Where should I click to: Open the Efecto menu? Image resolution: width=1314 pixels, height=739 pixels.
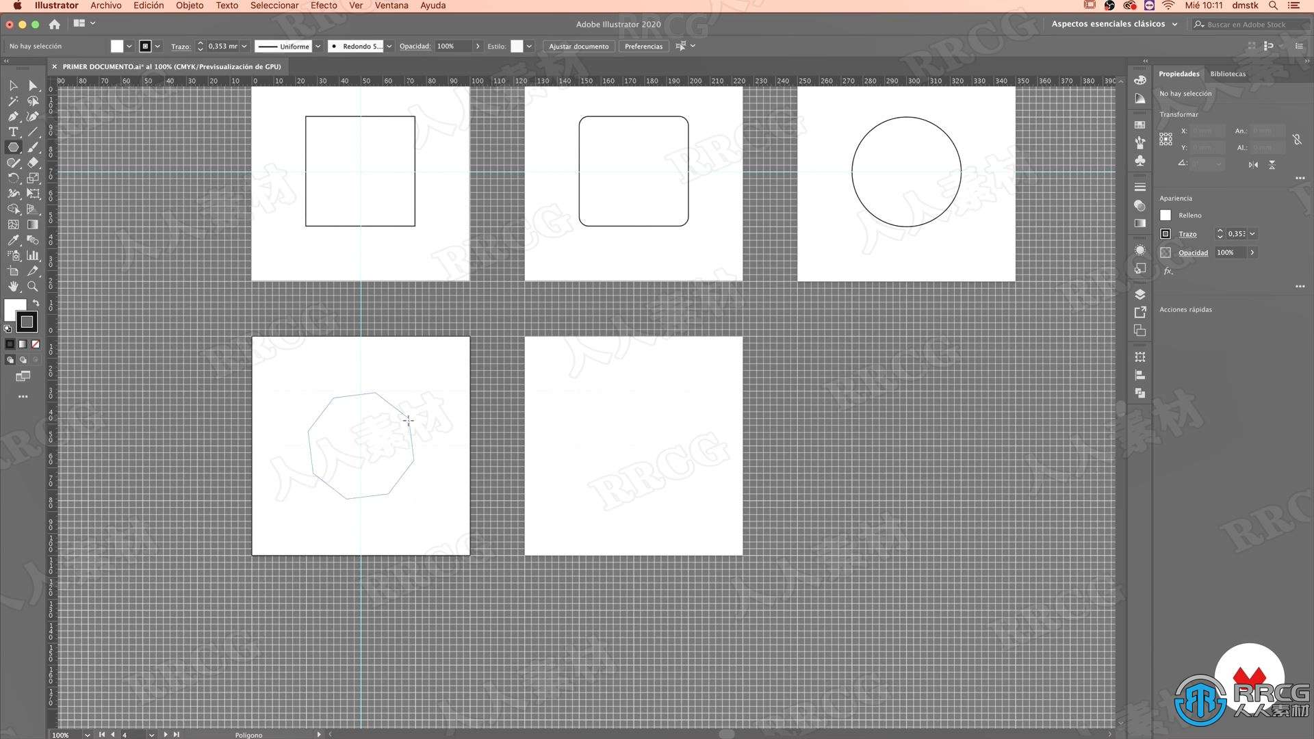[324, 5]
